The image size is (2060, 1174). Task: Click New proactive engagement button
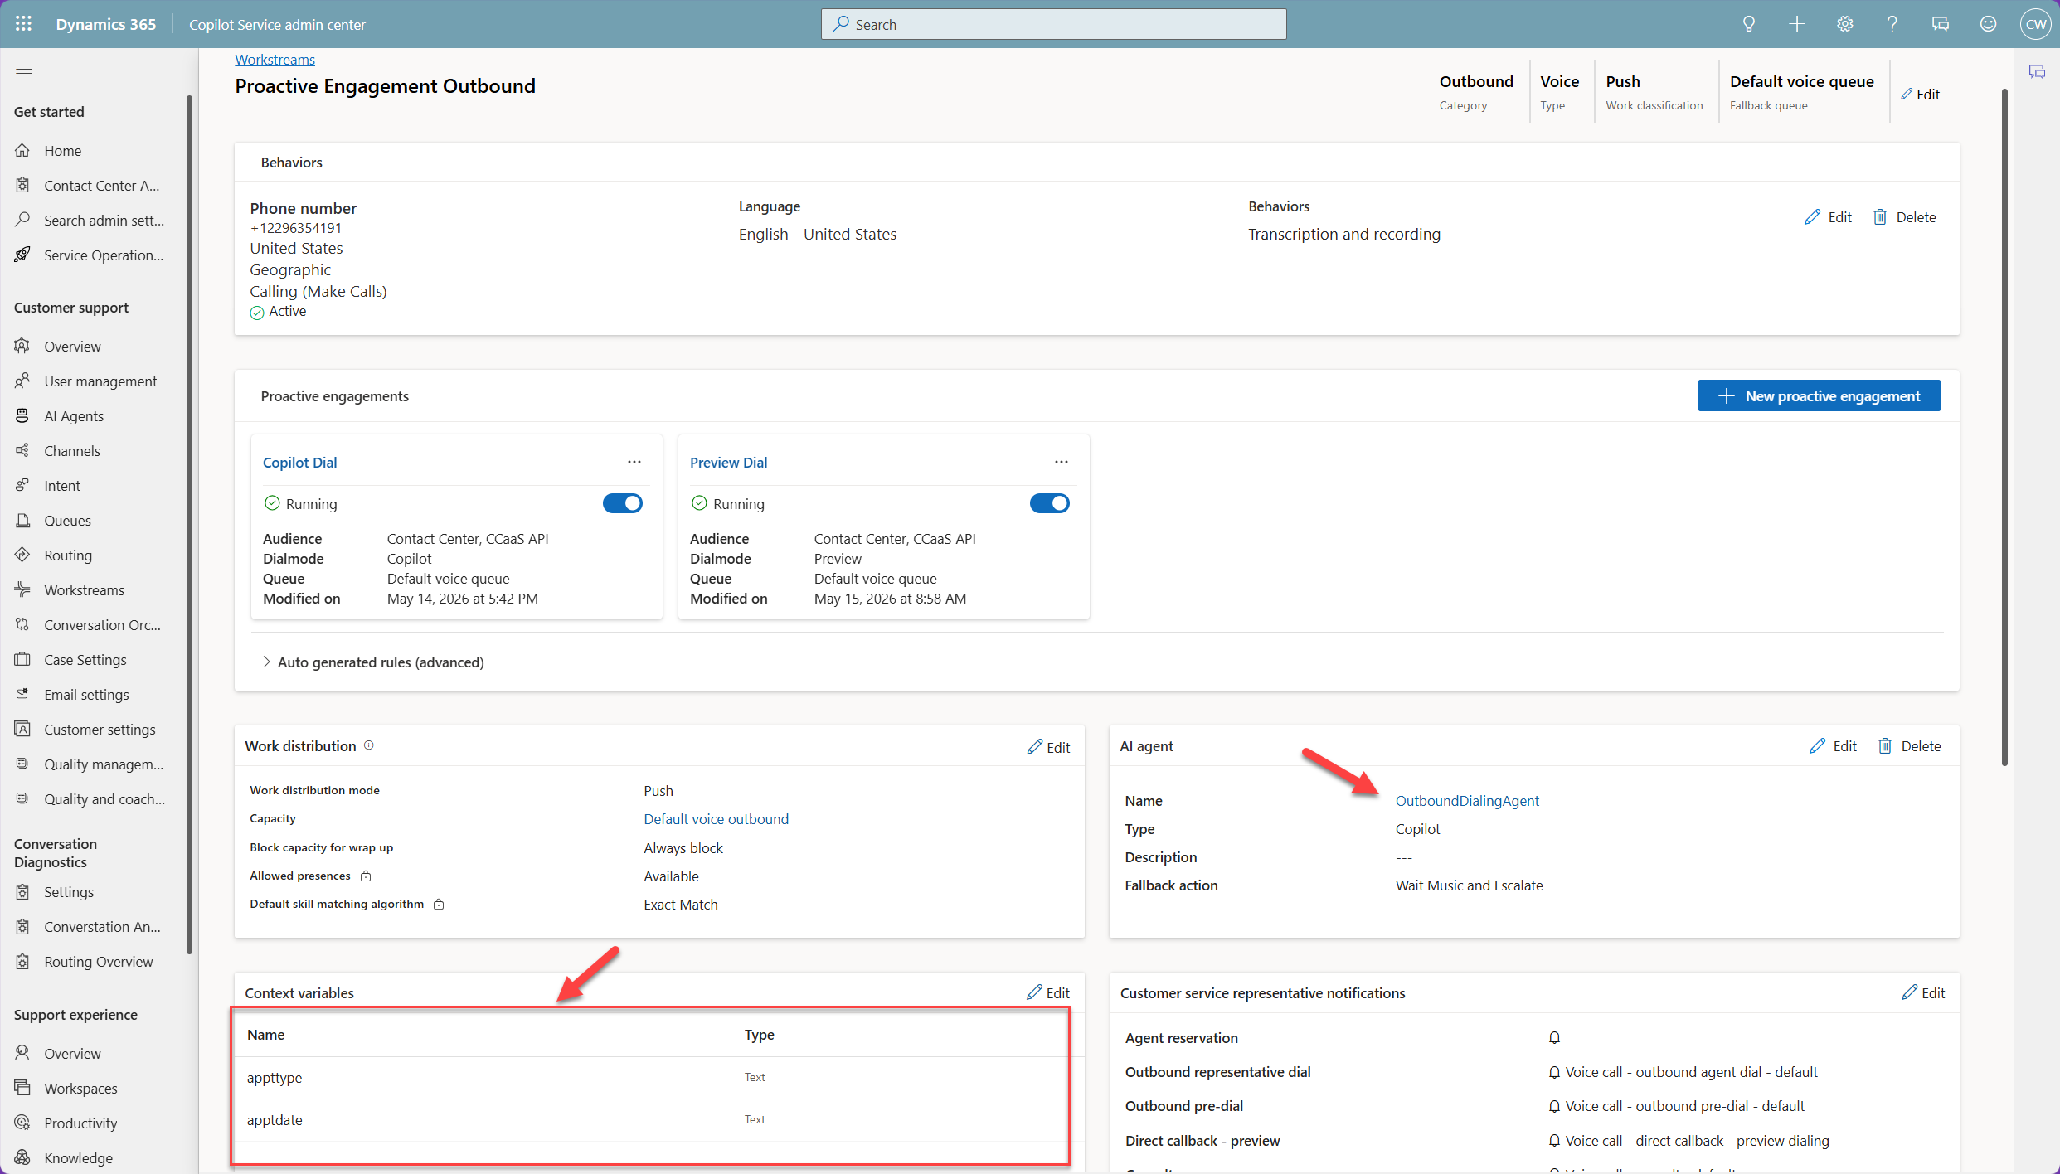pos(1819,396)
